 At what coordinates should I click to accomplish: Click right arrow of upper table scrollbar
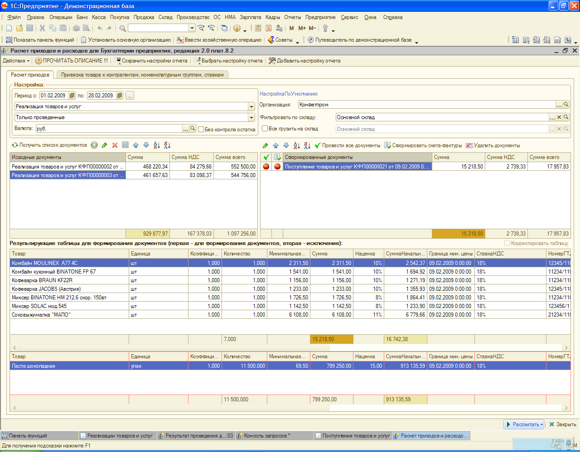pyautogui.click(x=566, y=347)
